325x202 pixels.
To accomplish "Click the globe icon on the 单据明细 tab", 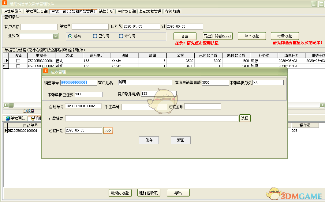I will tap(8, 118).
